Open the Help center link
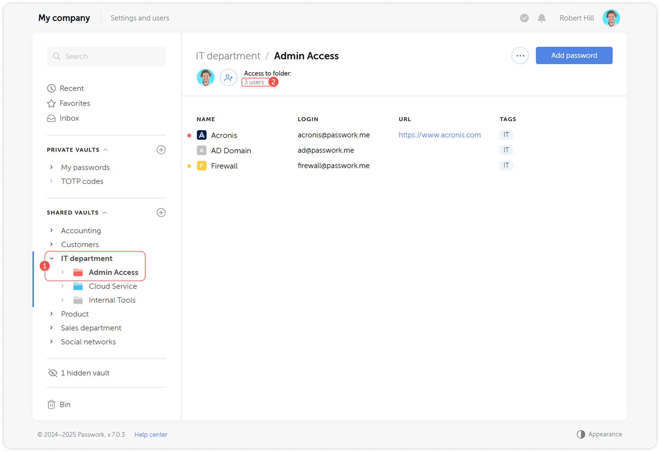 pyautogui.click(x=151, y=434)
